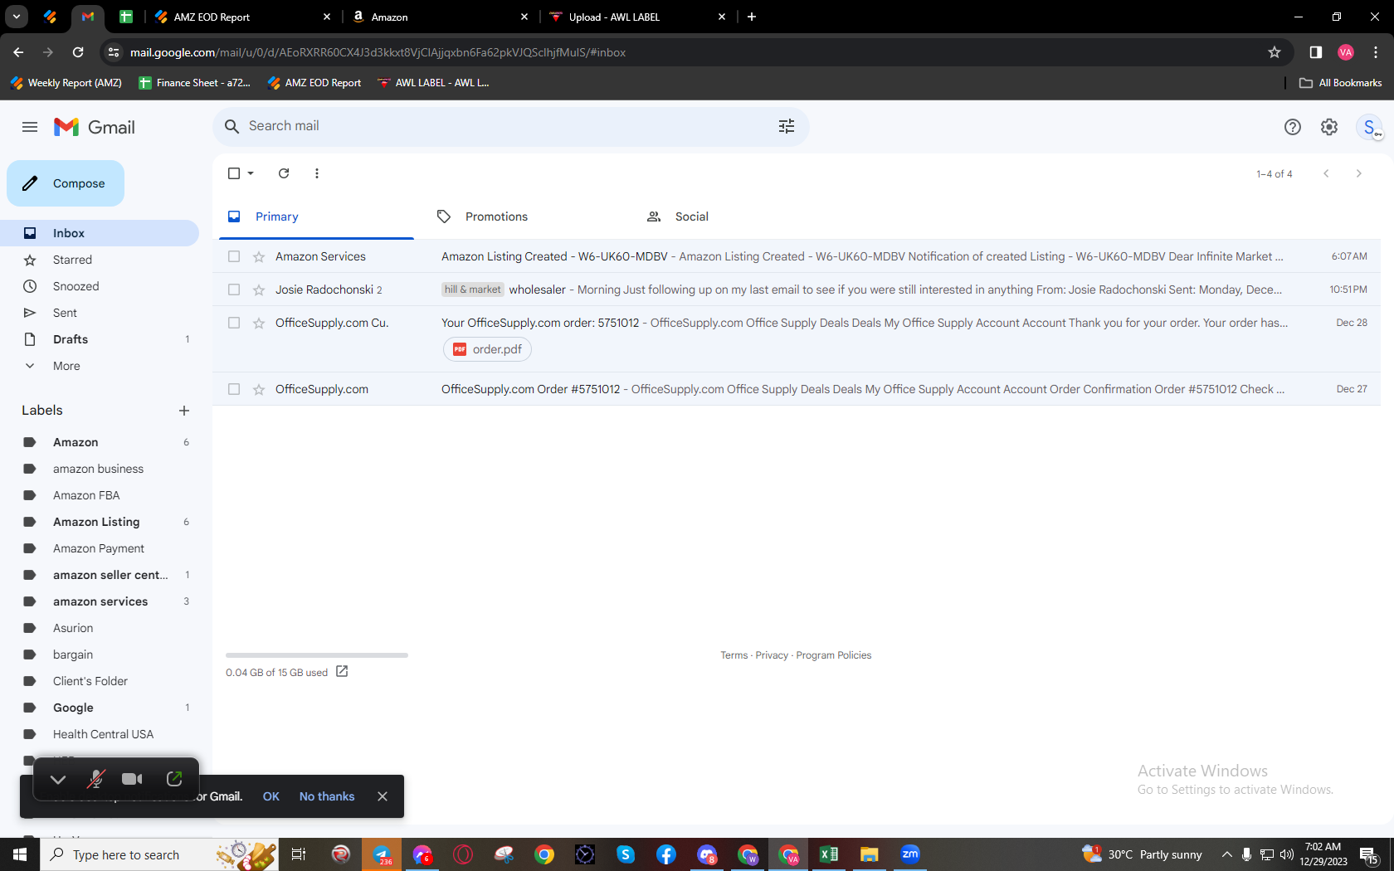Open the Amazon FBA label
Viewport: 1394px width, 871px height.
tap(100, 495)
